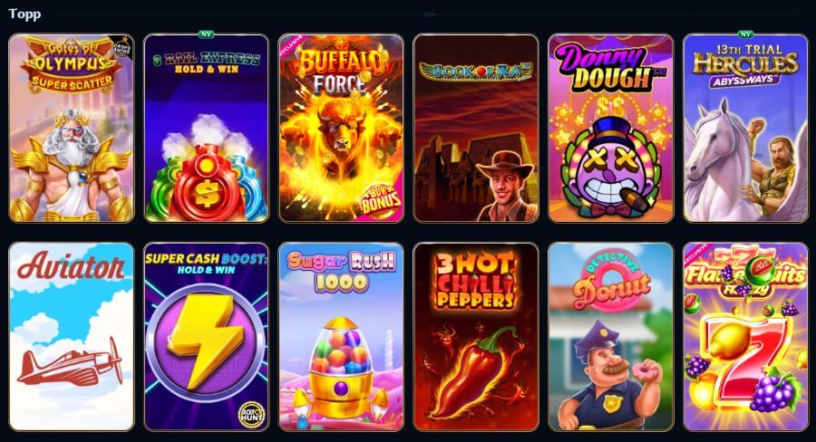This screenshot has width=816, height=442.
Task: Launch 3 Rail Express Hold & Win
Action: pos(206,129)
